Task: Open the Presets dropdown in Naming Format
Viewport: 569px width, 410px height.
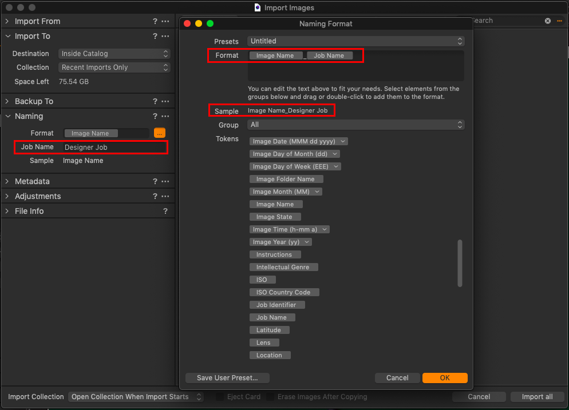Action: point(355,41)
